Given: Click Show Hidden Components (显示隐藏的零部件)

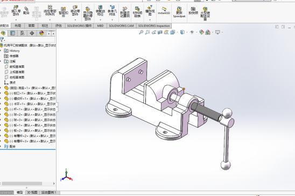Looking at the screenshot, I should [x=88, y=14].
